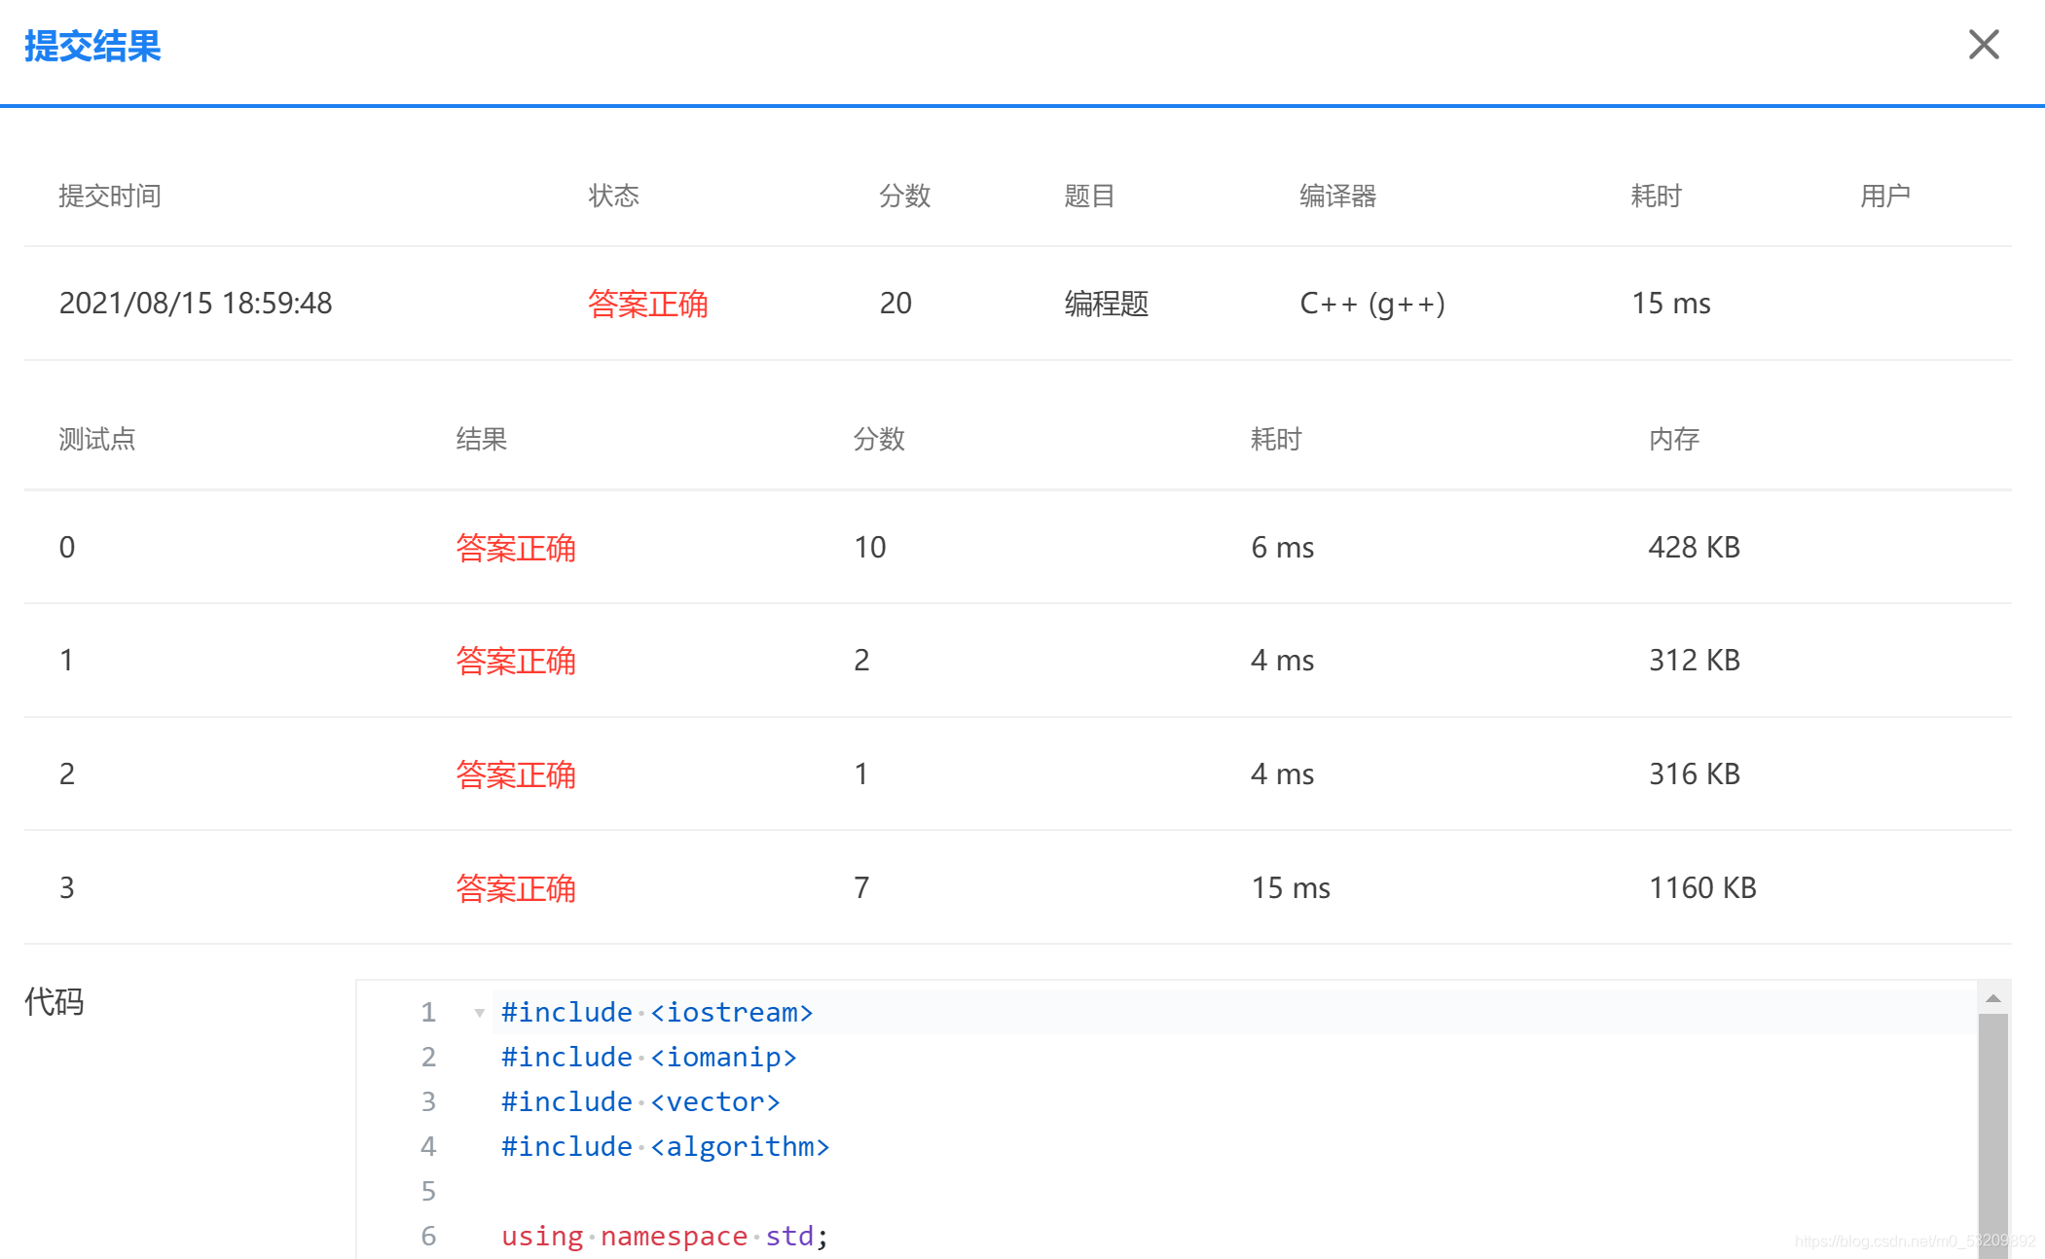The height and width of the screenshot is (1259, 2045).
Task: Click the C++ (g++) compiler cell
Action: pyautogui.click(x=1371, y=304)
